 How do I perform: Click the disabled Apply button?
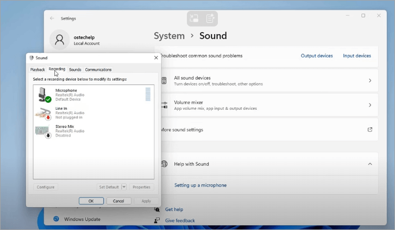pos(146,201)
